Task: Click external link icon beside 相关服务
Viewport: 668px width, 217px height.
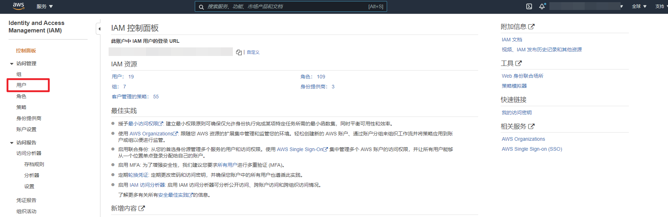Action: 531,126
